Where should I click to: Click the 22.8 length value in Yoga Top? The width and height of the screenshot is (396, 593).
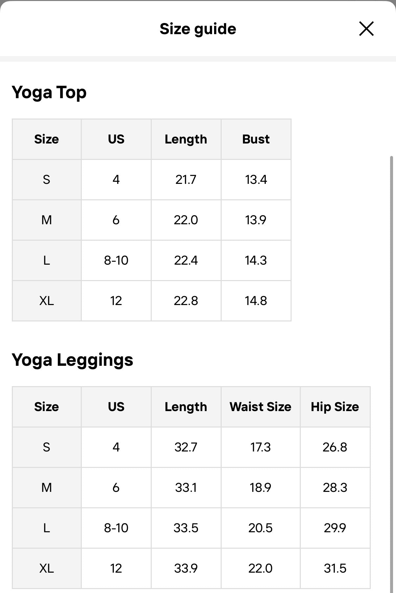(x=186, y=301)
